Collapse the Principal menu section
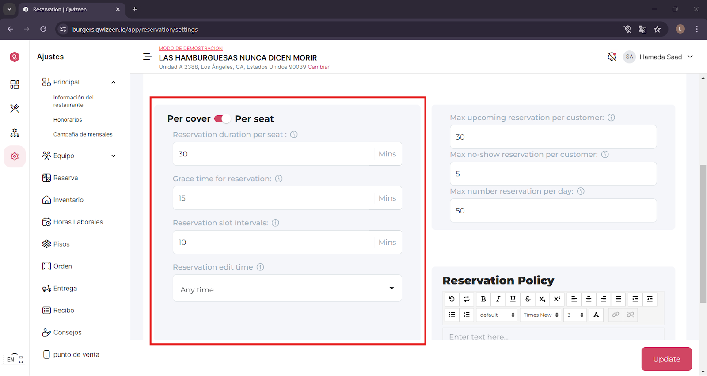Viewport: 707px width, 376px height. 113,82
